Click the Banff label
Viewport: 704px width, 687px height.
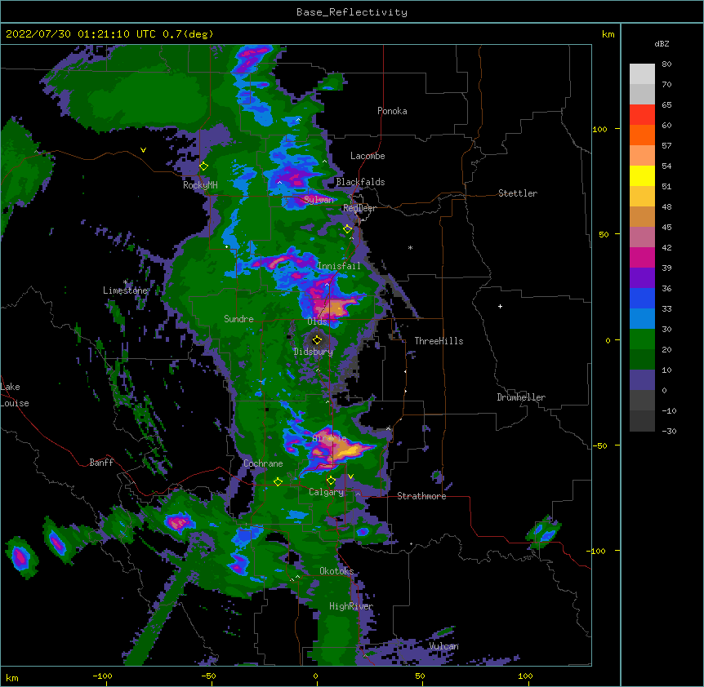101,463
